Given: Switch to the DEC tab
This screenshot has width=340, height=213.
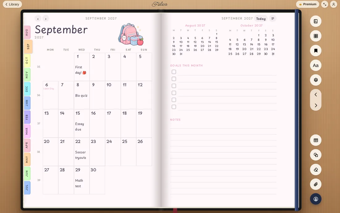Looking at the screenshot, I should pyautogui.click(x=27, y=89).
